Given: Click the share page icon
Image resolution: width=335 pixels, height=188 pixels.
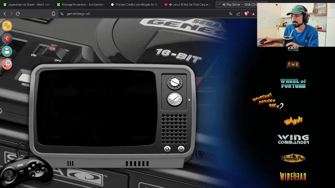Looking at the screenshot, I should [238, 14].
